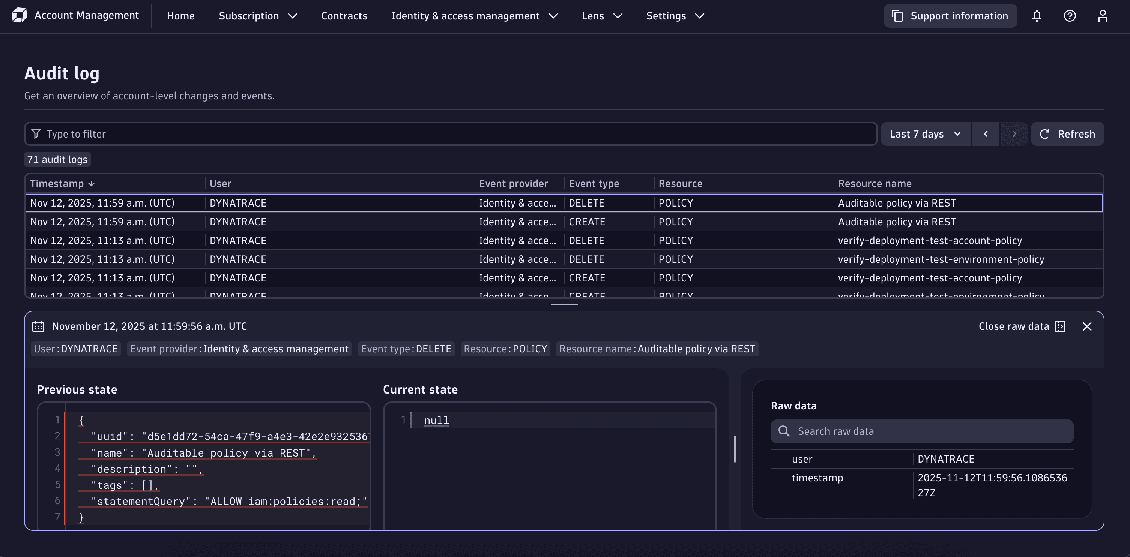Click the copy icon on Support information
The image size is (1130, 557).
(897, 15)
